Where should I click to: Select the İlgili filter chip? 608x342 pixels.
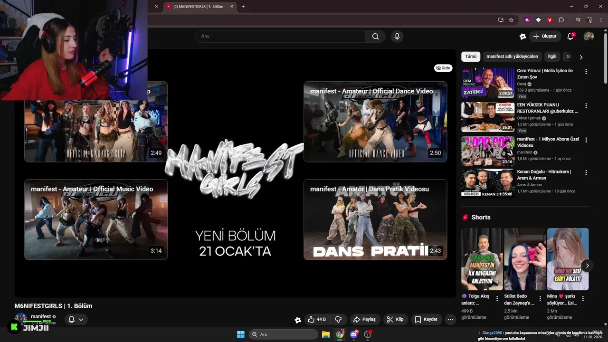click(x=552, y=57)
